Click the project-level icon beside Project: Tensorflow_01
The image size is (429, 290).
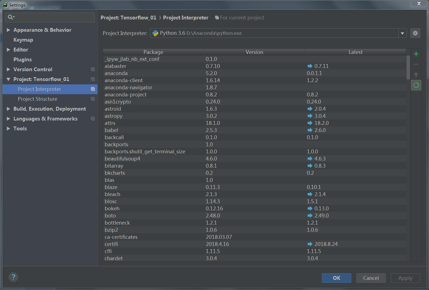93,79
